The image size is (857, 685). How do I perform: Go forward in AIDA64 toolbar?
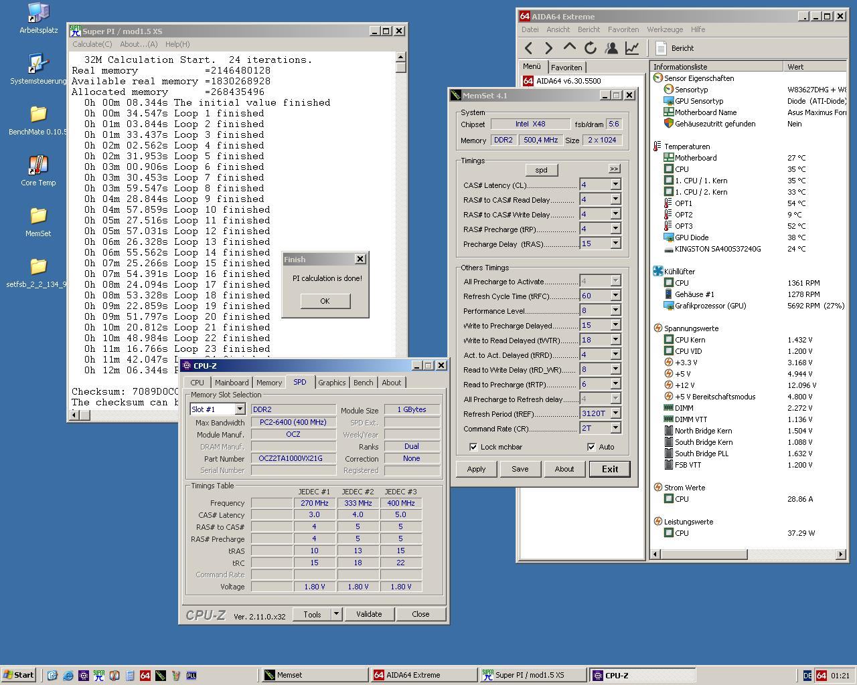pyautogui.click(x=549, y=48)
